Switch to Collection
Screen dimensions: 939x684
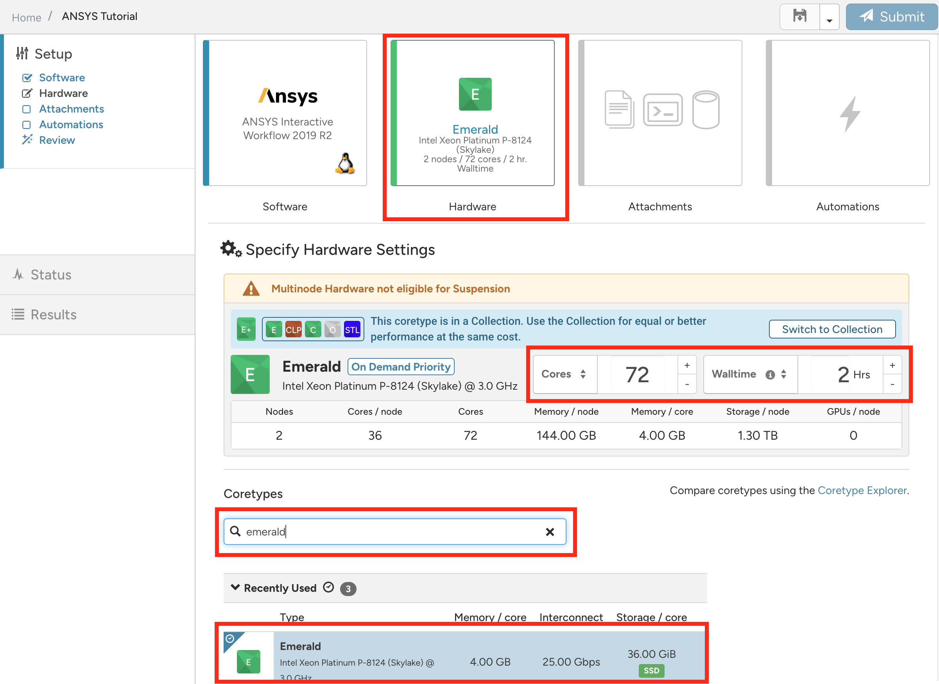tap(832, 329)
